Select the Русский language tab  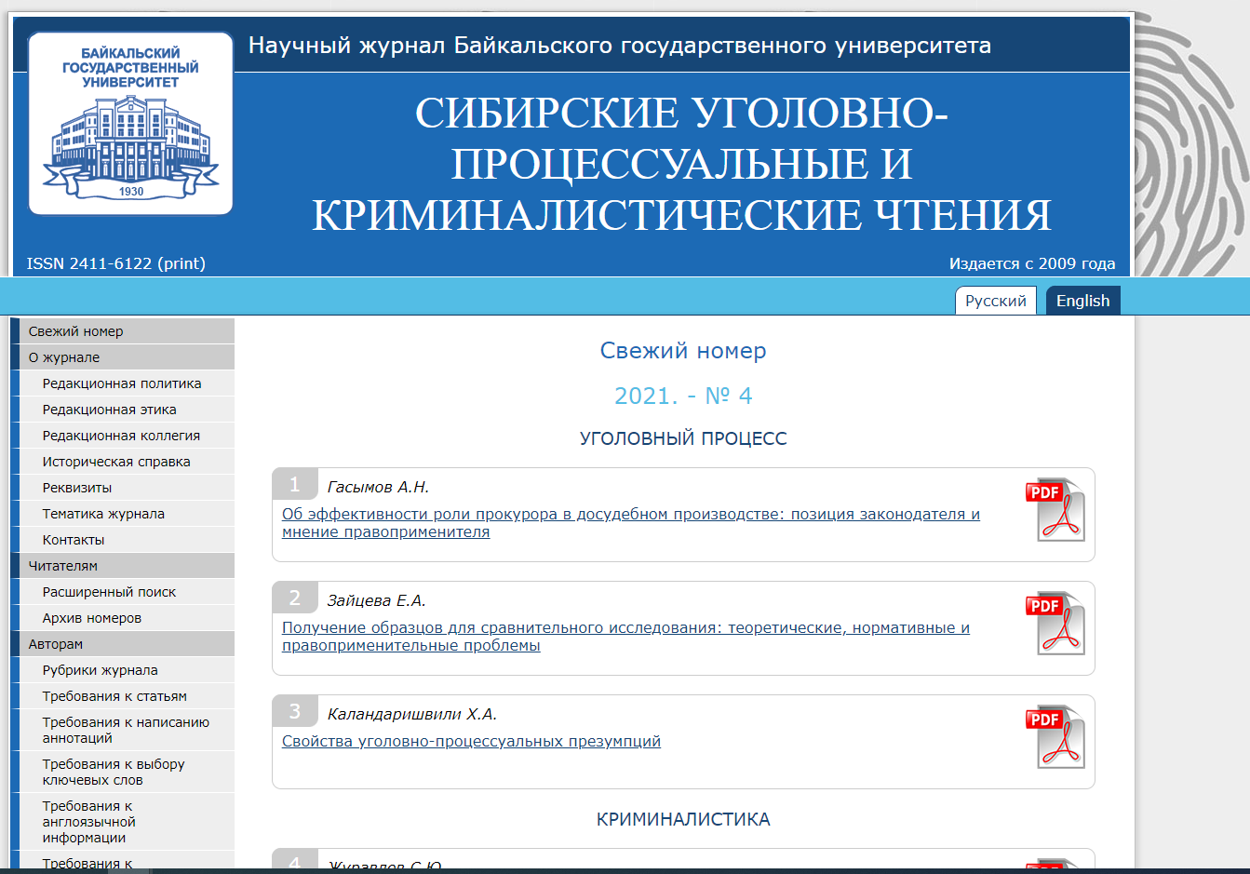[995, 301]
